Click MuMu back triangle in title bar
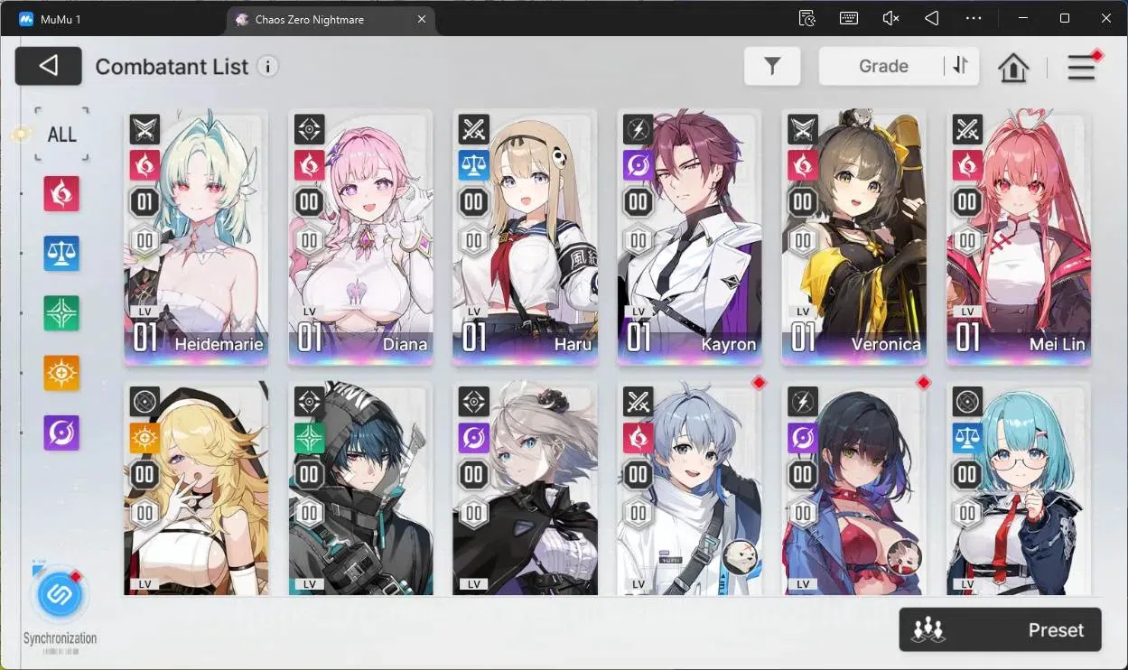Image resolution: width=1128 pixels, height=670 pixels. tap(932, 18)
